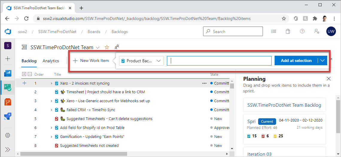
Task: Select the Backlog tab
Action: tap(29, 61)
